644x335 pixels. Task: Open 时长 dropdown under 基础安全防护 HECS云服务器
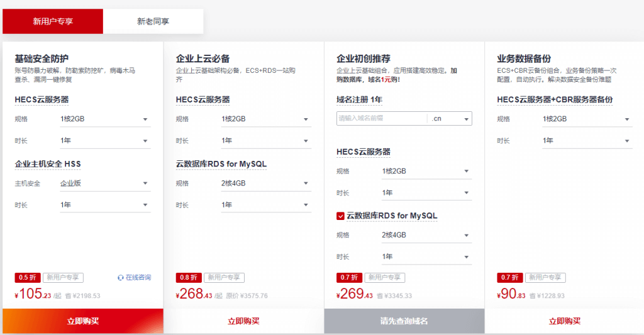(x=105, y=141)
